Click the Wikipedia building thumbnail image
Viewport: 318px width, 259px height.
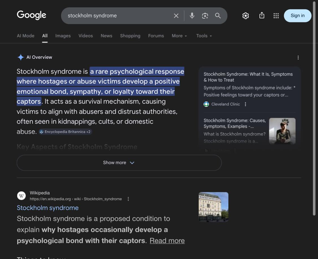pos(213,207)
